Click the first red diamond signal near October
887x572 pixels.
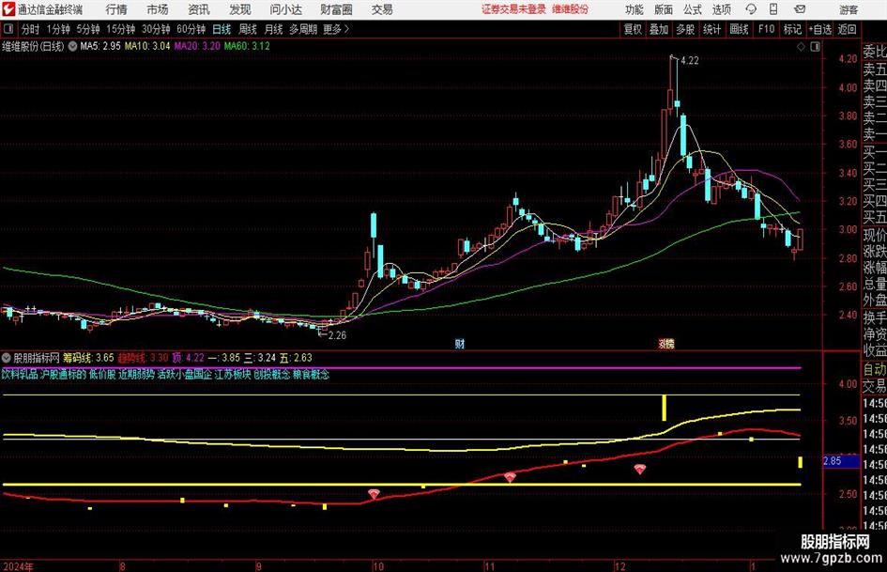click(374, 494)
